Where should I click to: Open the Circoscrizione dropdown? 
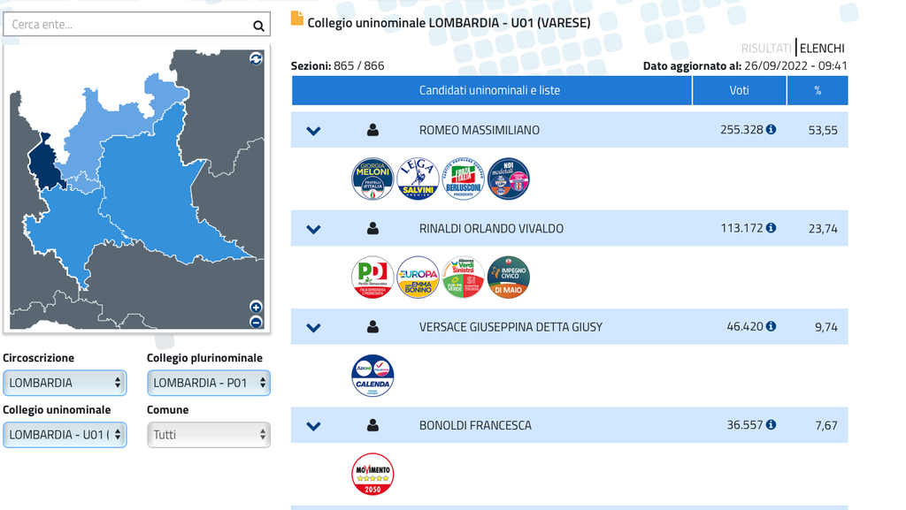click(65, 383)
